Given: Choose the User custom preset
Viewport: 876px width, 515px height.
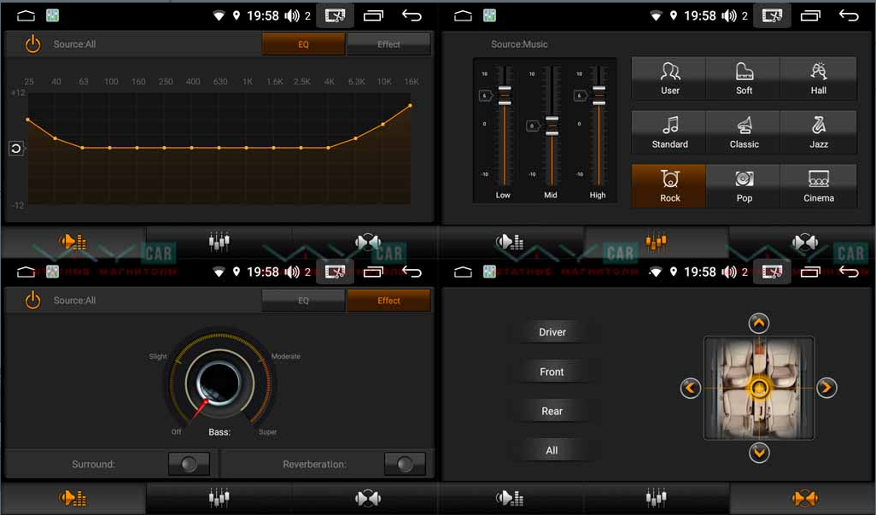Looking at the screenshot, I should (x=669, y=78).
